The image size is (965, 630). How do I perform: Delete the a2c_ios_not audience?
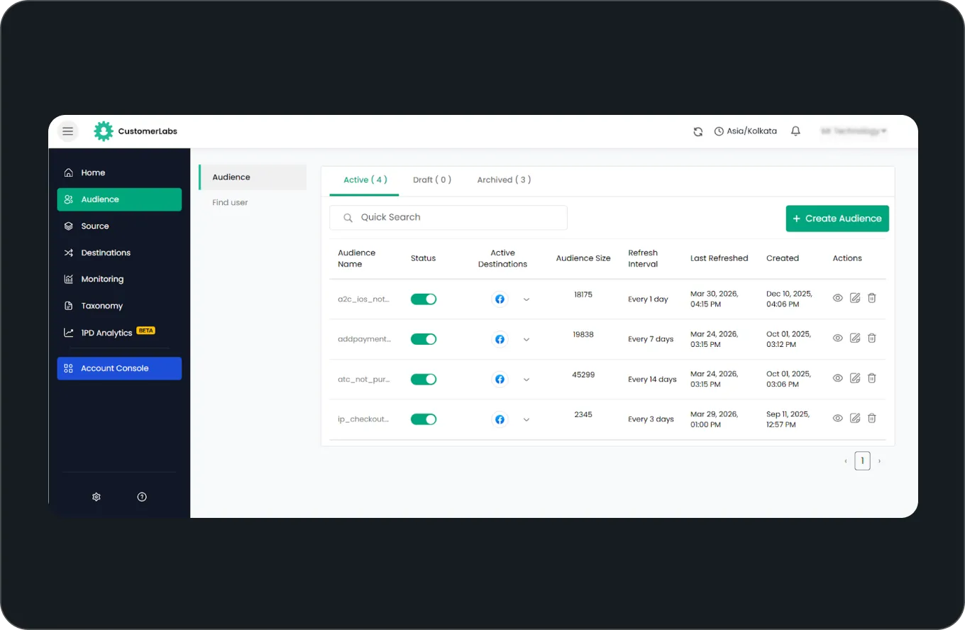[872, 298]
